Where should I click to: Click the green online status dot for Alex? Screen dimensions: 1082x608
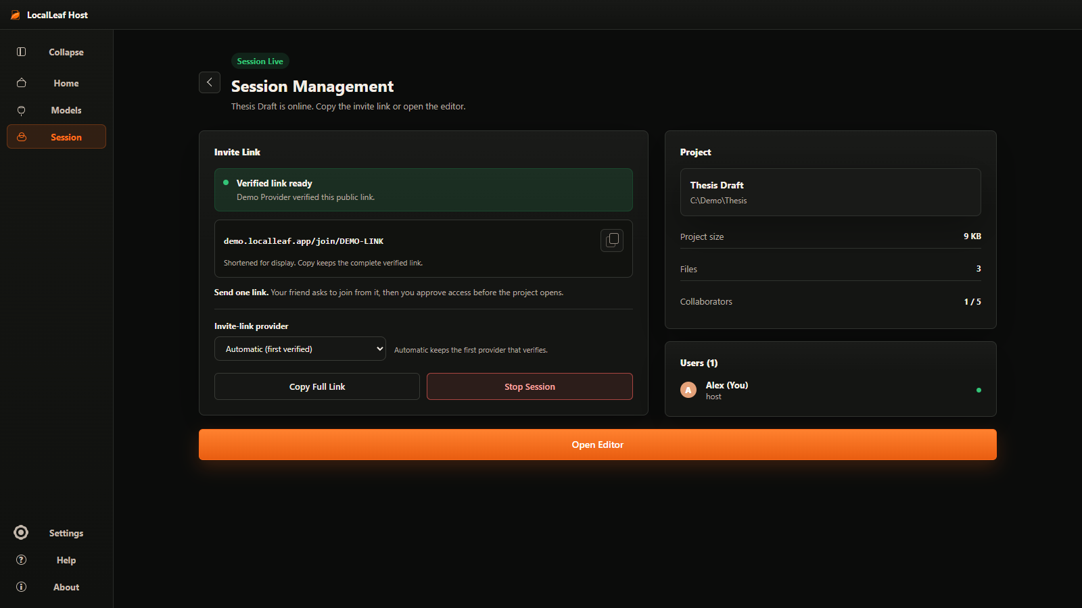point(979,390)
